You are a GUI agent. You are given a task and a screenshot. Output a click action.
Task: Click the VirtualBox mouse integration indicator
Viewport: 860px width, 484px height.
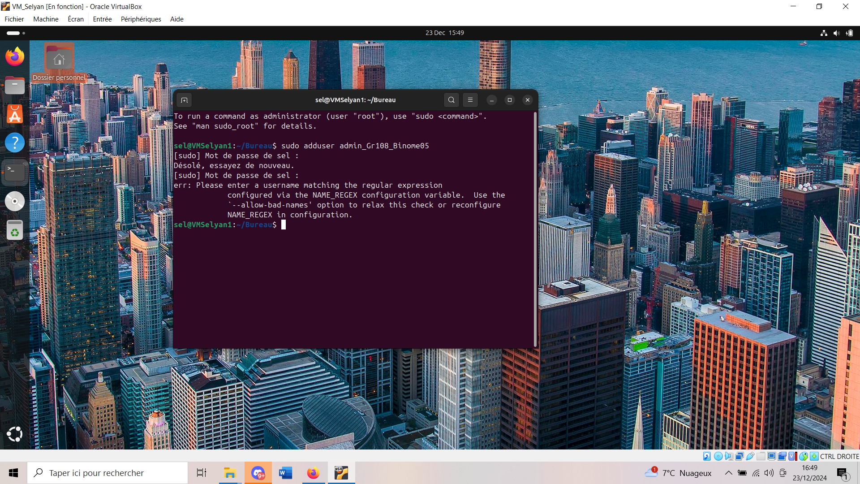click(x=804, y=456)
